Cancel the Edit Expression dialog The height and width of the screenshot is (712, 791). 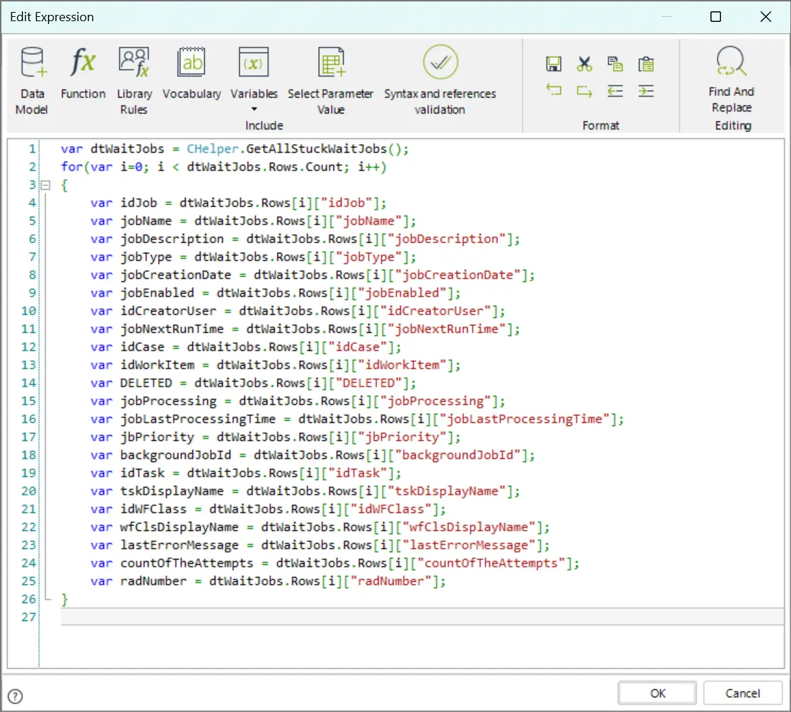(x=742, y=694)
